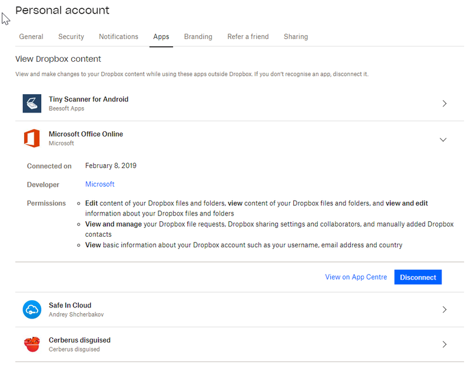Click the Tiny Scanner app icon

pos(32,104)
